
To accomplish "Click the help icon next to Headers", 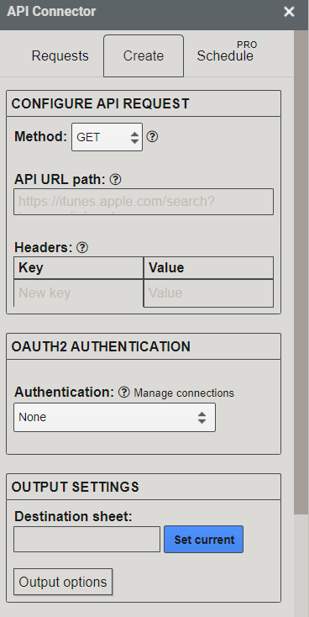I will click(x=82, y=247).
